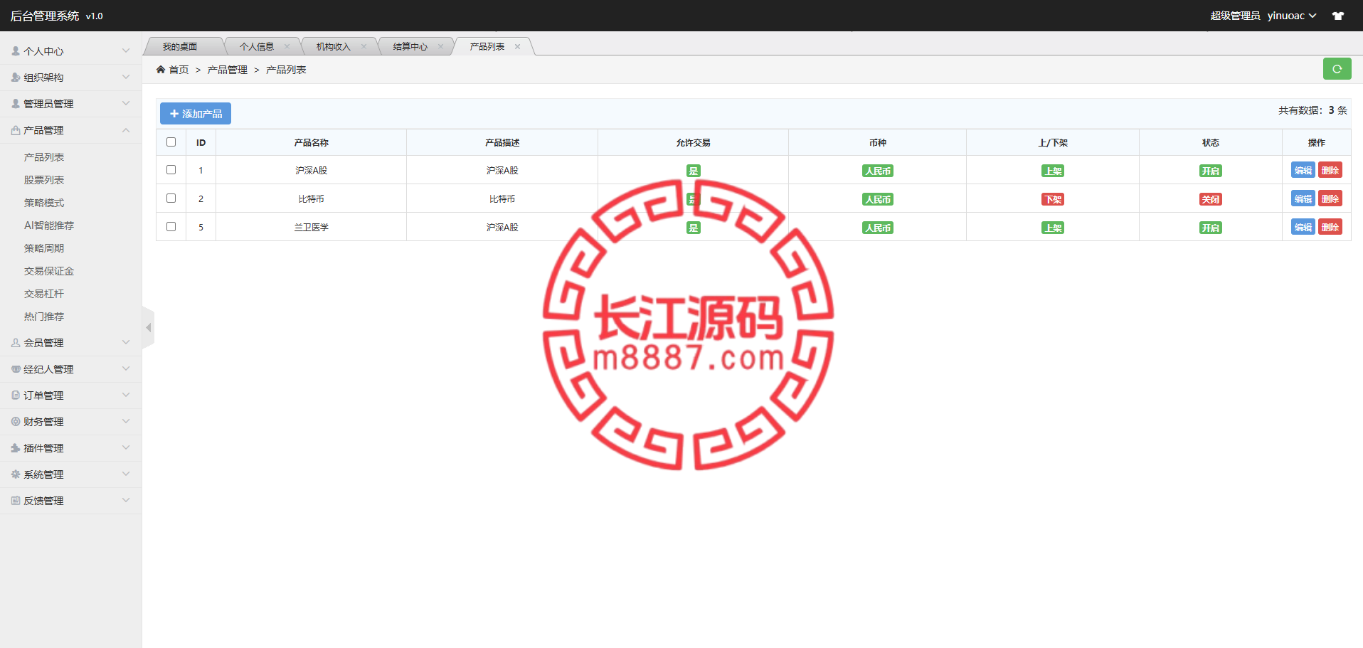This screenshot has width=1363, height=648.
Task: Open 策略模式 in the sidebar
Action: (x=44, y=203)
